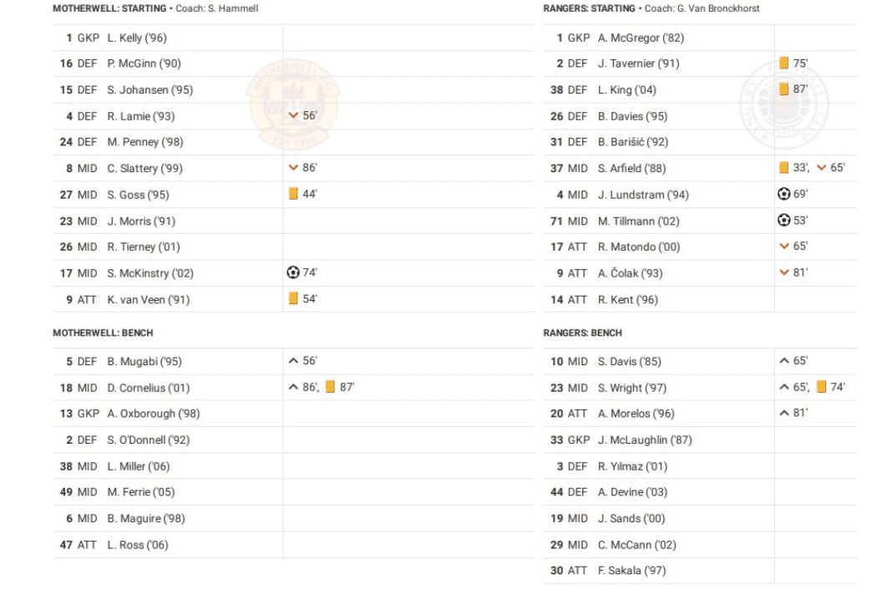
Task: Click A. Čolak's substituted-off arrow
Action: coord(783,272)
